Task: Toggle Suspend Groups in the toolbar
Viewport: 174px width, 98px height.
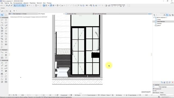Action: click(x=51, y=5)
